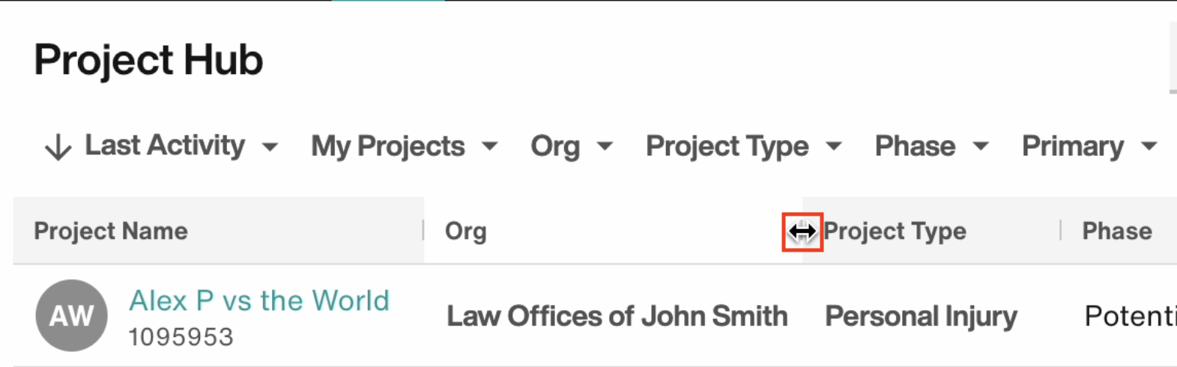This screenshot has height=367, width=1177.
Task: Expand the Project Type filter dropdown
Action: 744,146
